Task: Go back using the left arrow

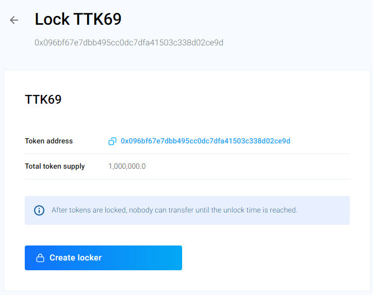Action: pos(14,20)
